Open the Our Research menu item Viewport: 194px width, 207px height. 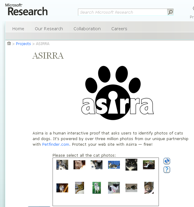[49, 29]
